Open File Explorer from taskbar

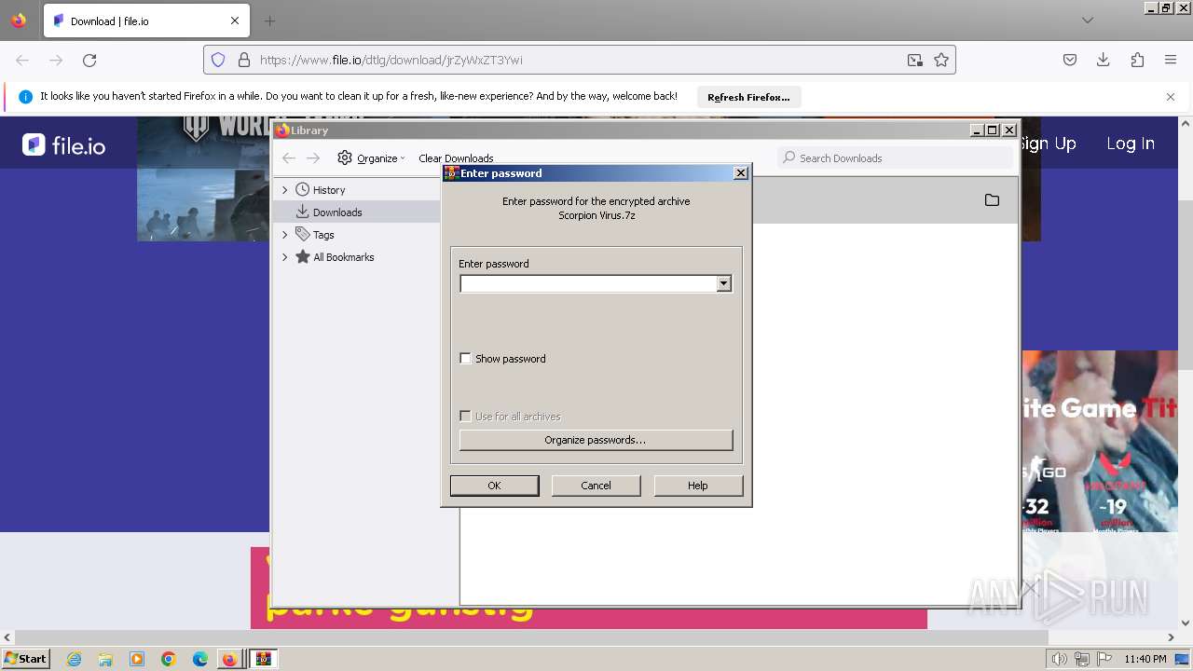pyautogui.click(x=105, y=659)
